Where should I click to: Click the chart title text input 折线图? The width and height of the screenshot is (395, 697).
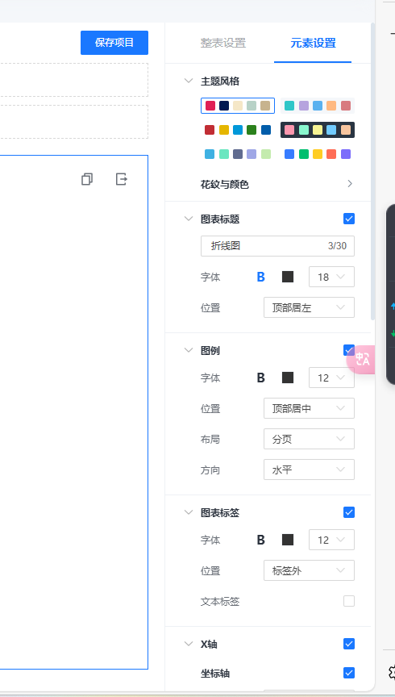coord(277,246)
